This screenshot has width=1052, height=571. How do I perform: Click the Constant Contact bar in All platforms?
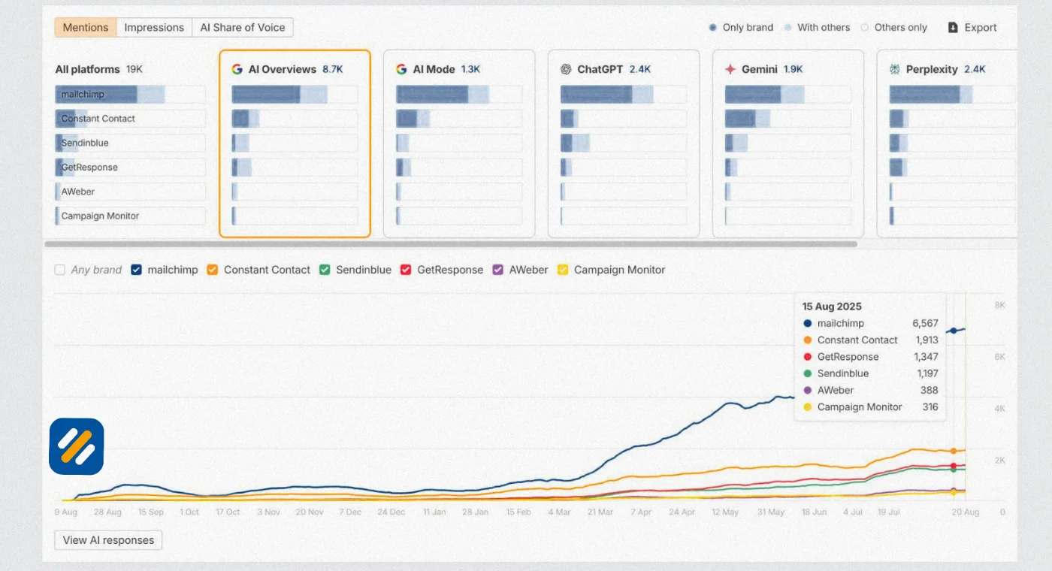(130, 119)
